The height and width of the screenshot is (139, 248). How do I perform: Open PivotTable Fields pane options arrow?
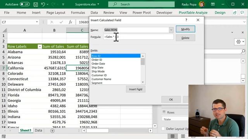click(232, 32)
